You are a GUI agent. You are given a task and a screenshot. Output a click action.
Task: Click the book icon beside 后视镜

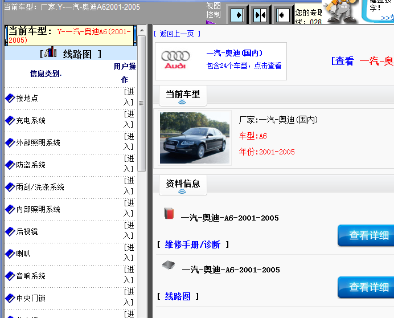10,231
